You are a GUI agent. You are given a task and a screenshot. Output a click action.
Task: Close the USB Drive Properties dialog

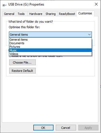[x=96, y=4]
